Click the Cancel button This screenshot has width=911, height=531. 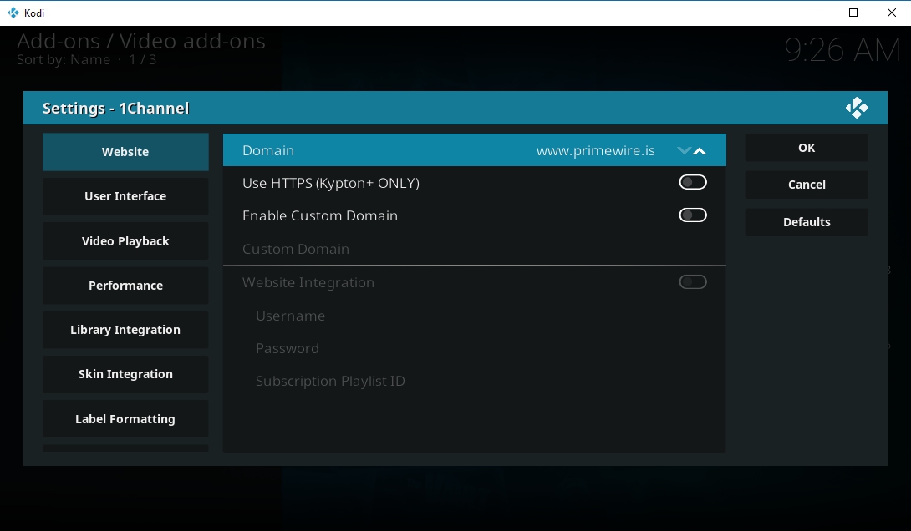point(807,185)
